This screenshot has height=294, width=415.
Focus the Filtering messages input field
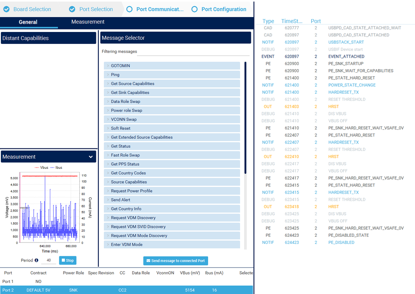coord(193,52)
